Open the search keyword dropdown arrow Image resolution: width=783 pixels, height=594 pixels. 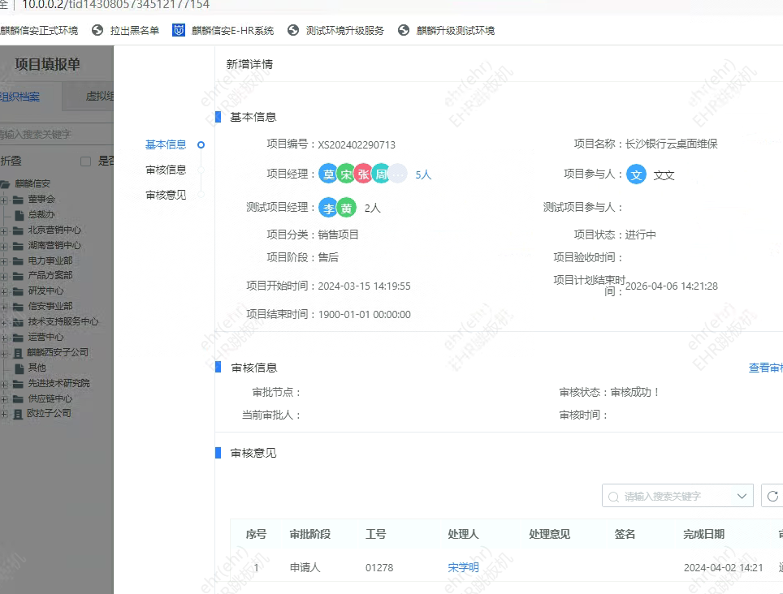click(741, 496)
